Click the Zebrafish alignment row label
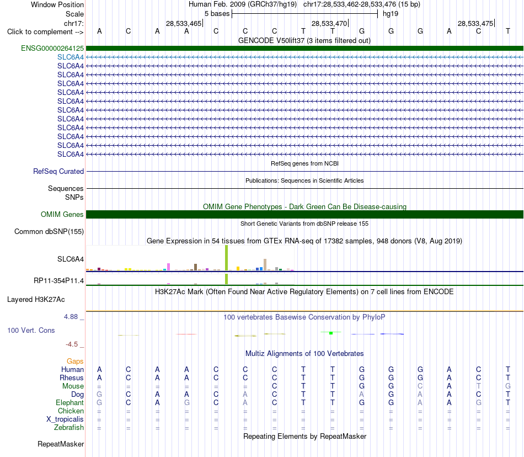524x457 pixels. 69,428
